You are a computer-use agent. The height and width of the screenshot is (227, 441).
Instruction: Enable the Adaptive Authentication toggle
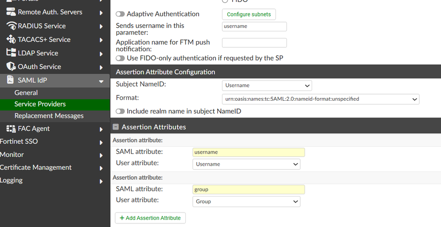(x=120, y=14)
